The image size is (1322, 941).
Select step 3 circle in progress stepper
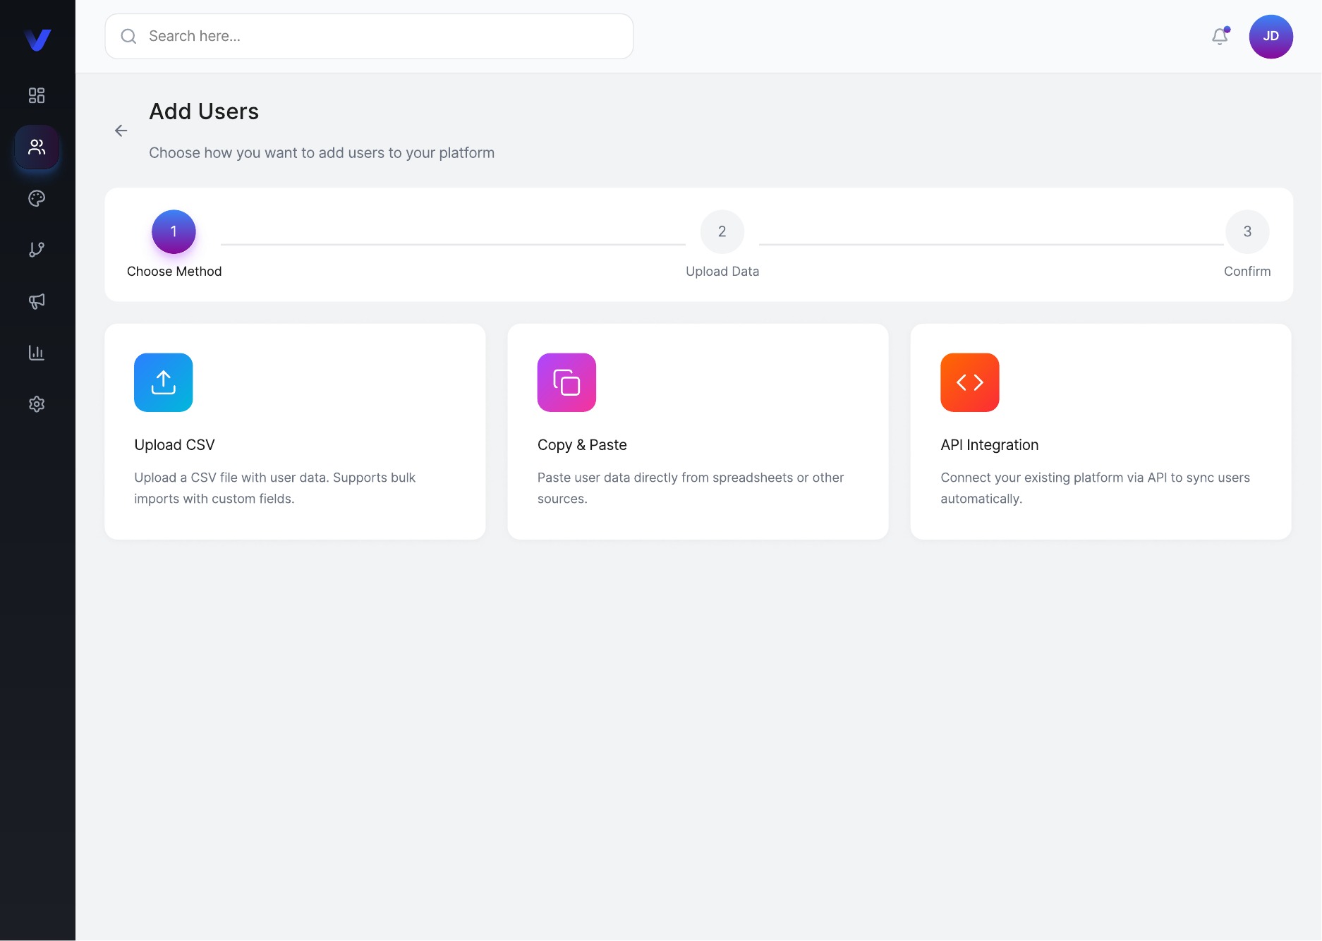click(1247, 231)
